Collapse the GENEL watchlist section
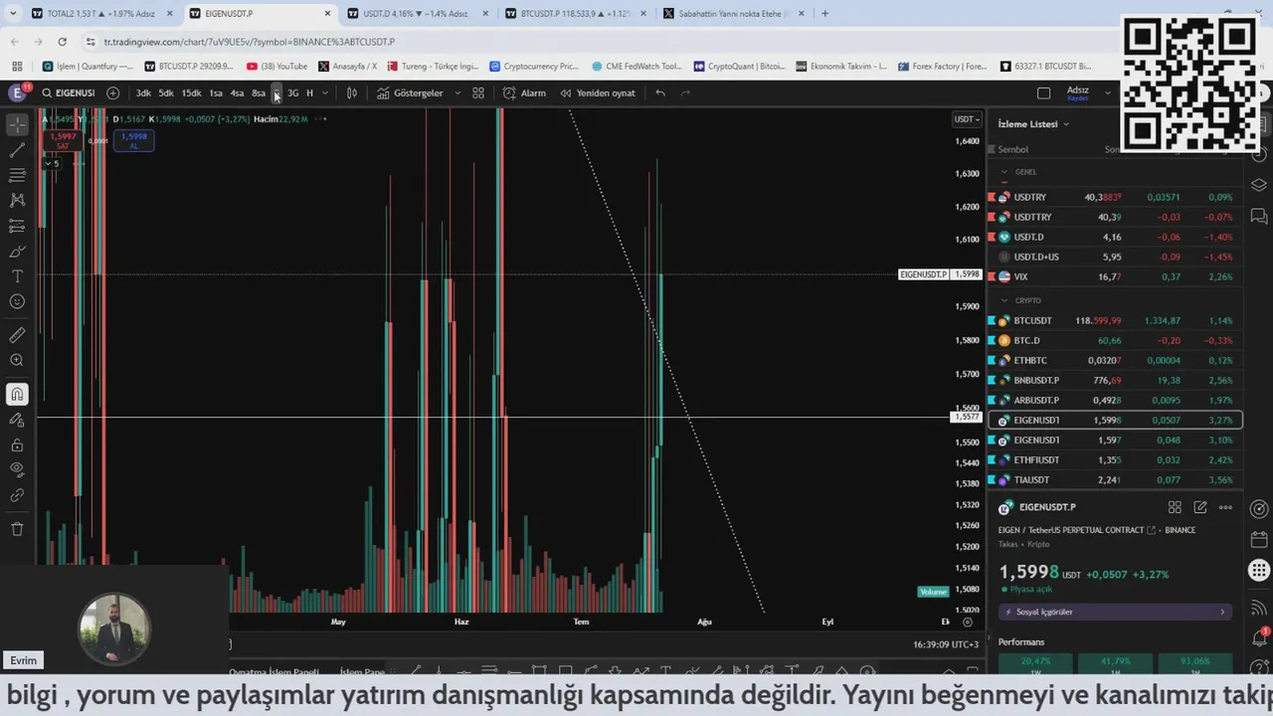The image size is (1273, 716). tap(1003, 172)
